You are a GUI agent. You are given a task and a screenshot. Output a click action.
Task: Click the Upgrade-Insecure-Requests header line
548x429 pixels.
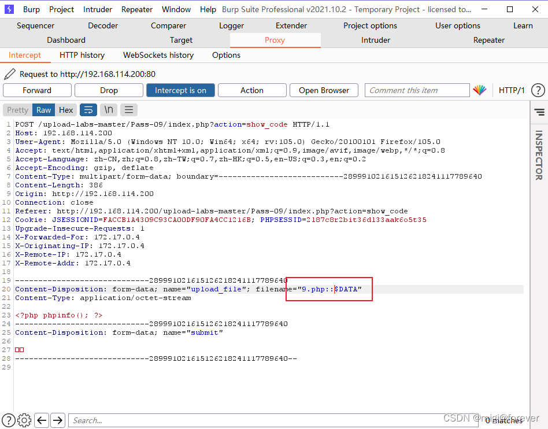(x=80, y=228)
